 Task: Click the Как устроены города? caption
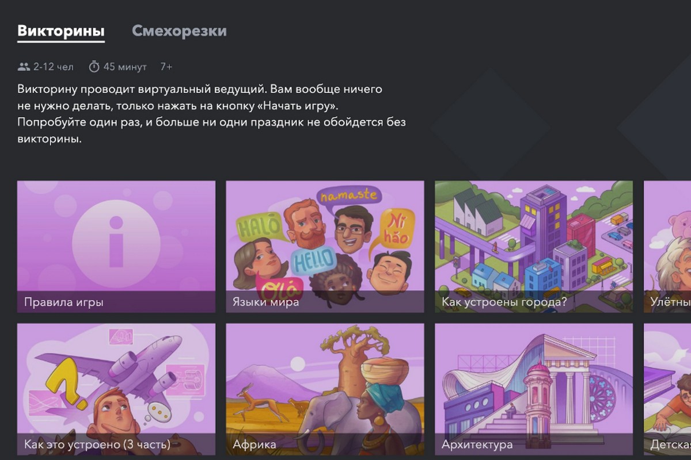(x=504, y=302)
